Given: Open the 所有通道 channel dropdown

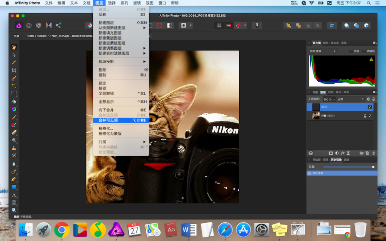Looking at the screenshot, I should click(x=322, y=50).
